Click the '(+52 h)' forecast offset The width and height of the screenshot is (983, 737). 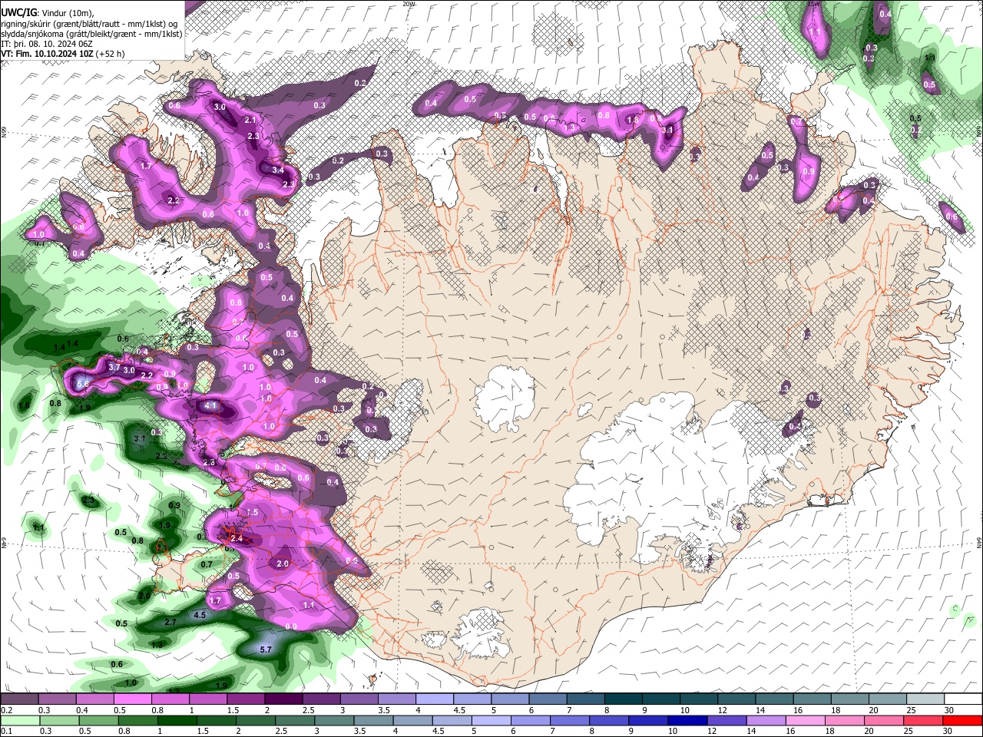(111, 54)
